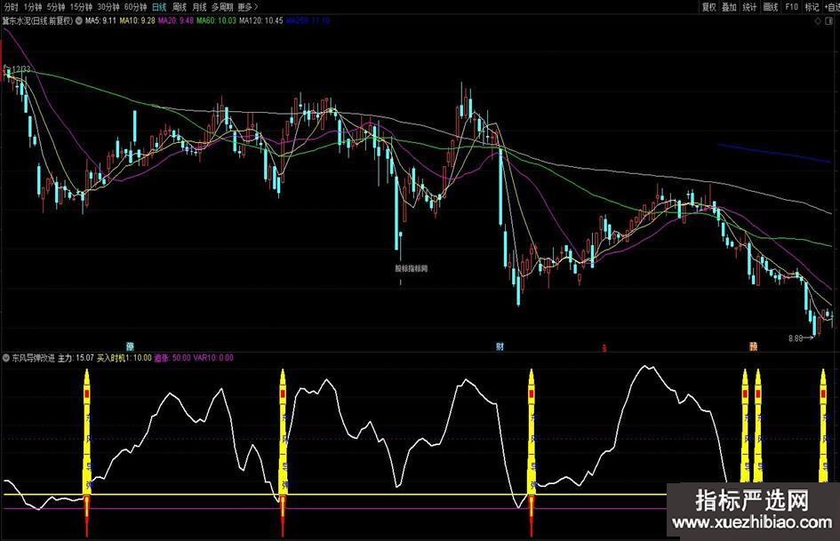Viewport: 840px width, 541px height.
Task: Click the 主力: 15.07 value
Action: (76, 357)
